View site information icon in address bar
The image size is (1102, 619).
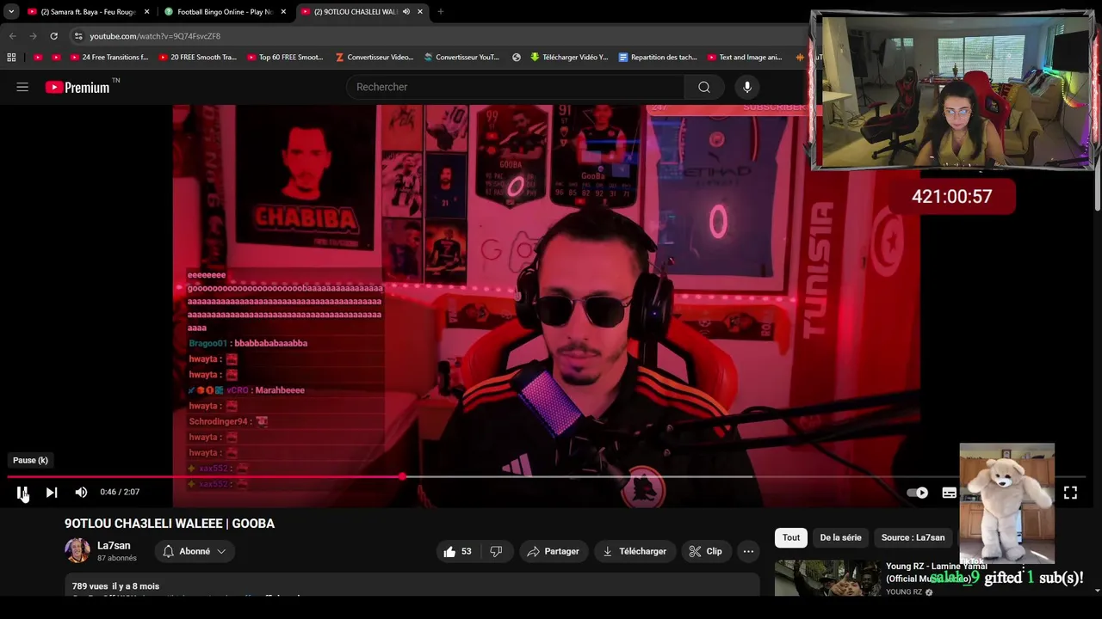coord(78,36)
